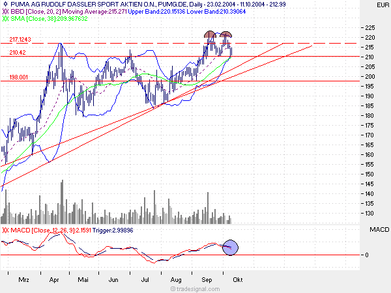This screenshot has width=391, height=293.
Task: Click the Apr month label
Action: (x=54, y=280)
